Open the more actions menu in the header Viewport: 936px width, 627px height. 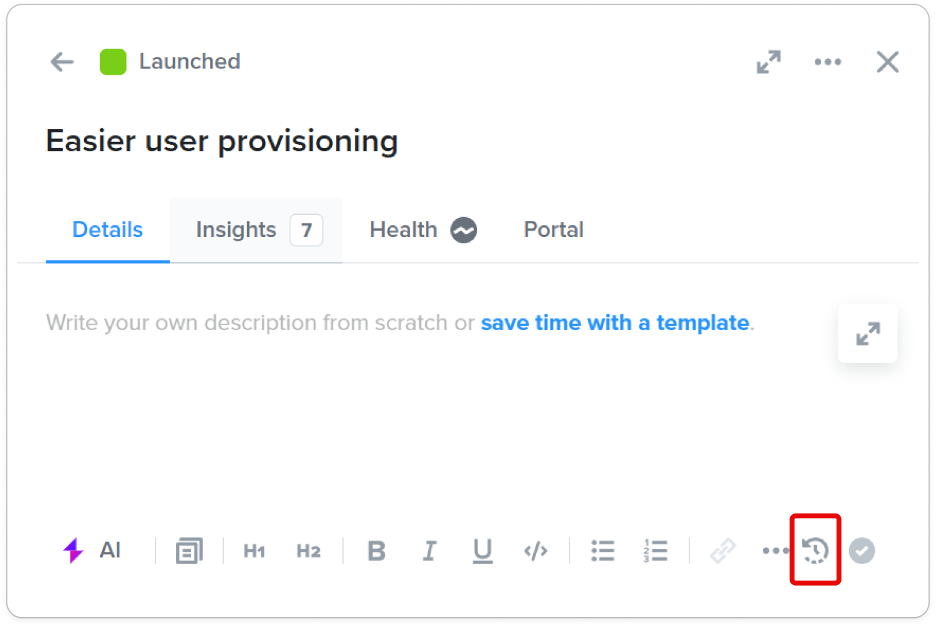point(828,62)
